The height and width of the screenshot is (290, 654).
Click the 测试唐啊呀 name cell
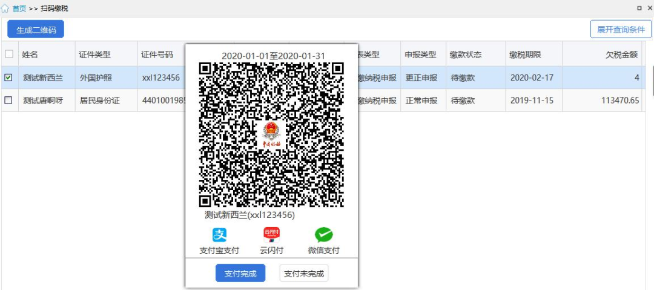tap(47, 100)
